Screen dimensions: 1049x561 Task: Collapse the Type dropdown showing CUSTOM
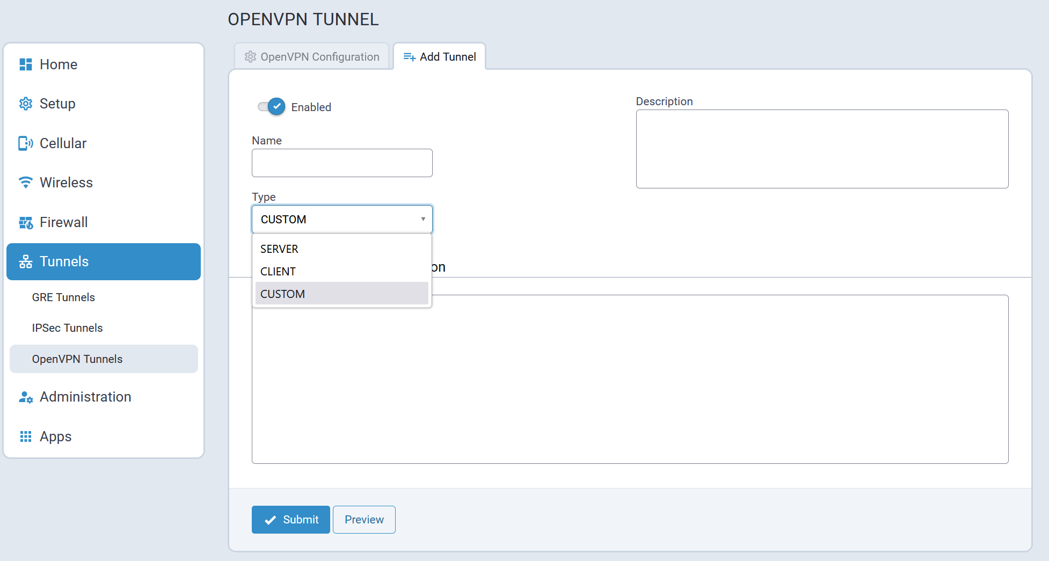click(342, 219)
